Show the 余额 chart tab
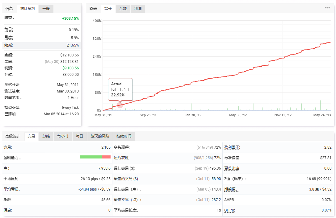Image resolution: width=336 pixels, height=218 pixels. point(123,9)
